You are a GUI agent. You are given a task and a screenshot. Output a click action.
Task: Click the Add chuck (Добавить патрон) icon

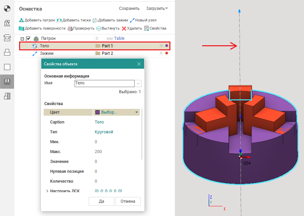tap(21, 20)
